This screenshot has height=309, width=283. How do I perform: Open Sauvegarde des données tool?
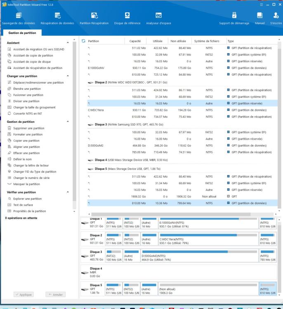click(18, 18)
